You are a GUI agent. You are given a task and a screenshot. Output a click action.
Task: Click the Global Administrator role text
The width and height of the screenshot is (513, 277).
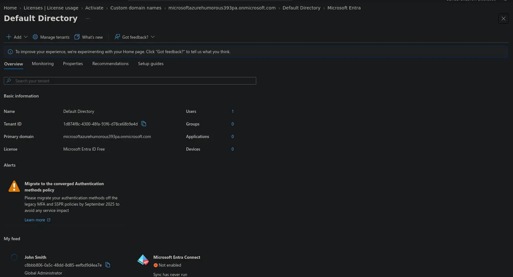click(43, 273)
